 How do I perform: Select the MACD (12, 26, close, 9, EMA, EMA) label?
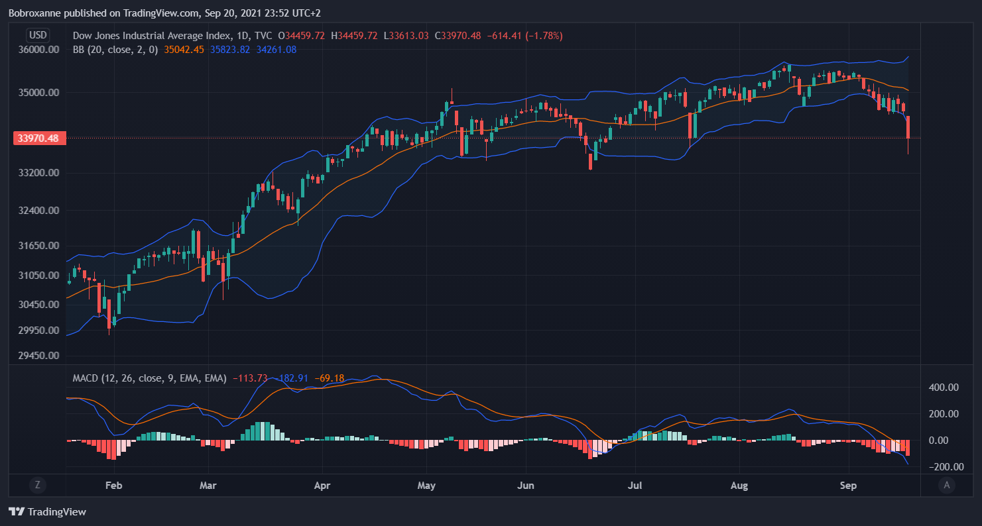tap(149, 378)
